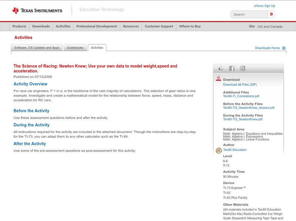Open Ten80-TI3_NewtonKnew_Assess.pdf
296x221 pixels.
(x=249, y=108)
